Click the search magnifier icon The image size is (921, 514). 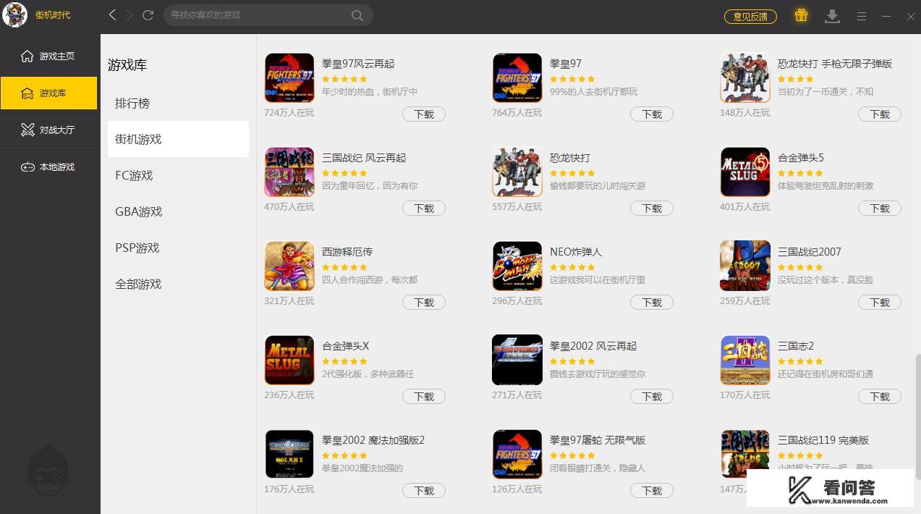click(357, 15)
